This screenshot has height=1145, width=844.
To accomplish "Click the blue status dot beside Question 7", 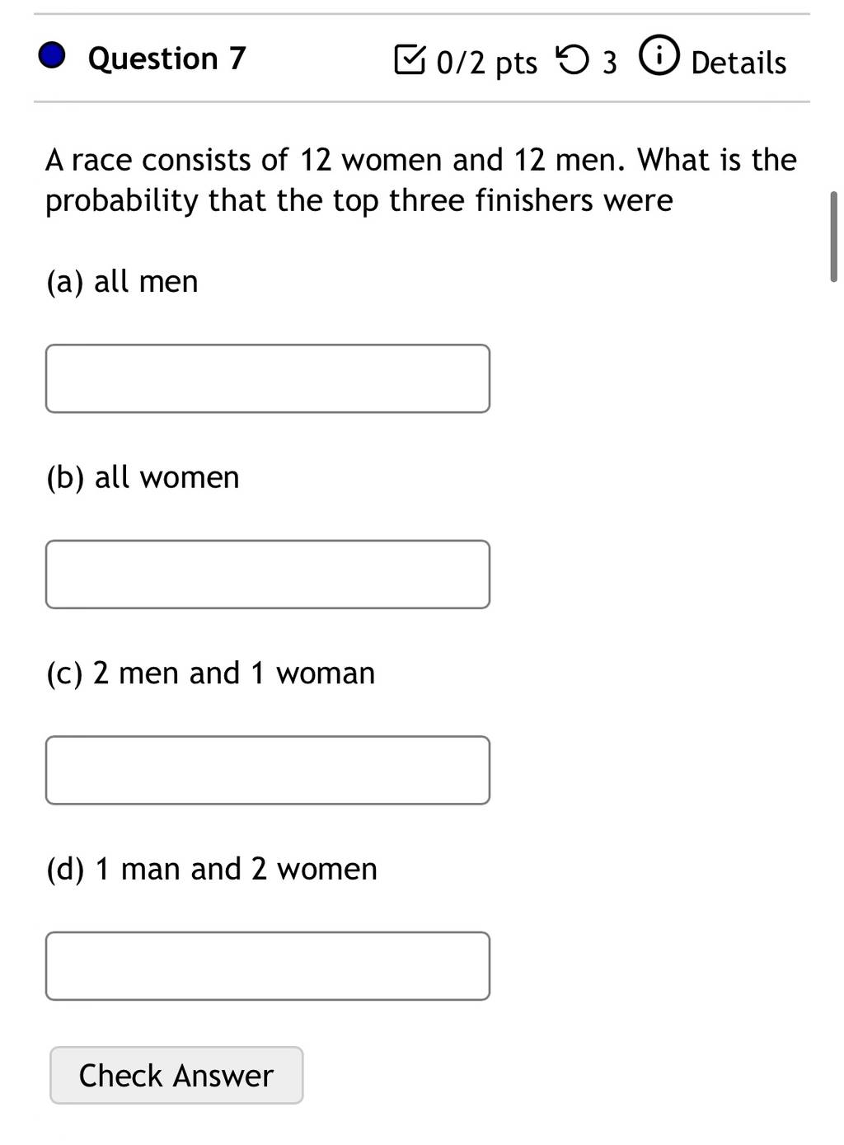I will 52,57.
